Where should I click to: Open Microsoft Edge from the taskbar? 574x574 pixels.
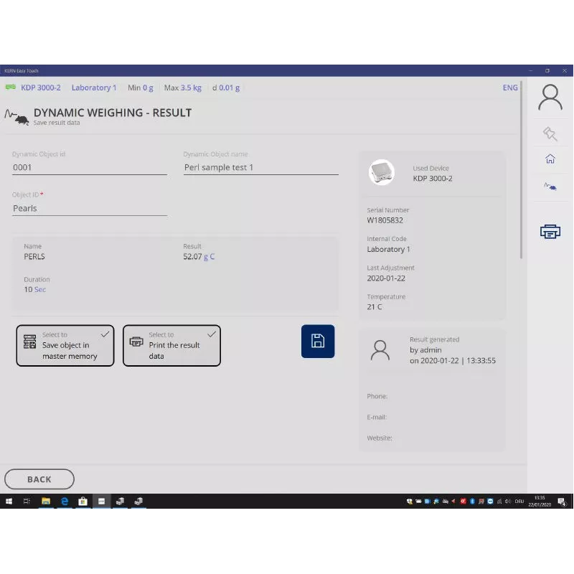coord(65,501)
